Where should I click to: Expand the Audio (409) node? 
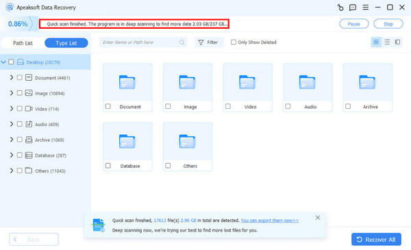12,124
